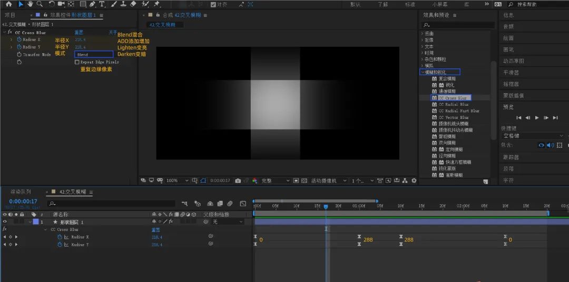Click the layer 1 label color swatch

[x=36, y=222]
